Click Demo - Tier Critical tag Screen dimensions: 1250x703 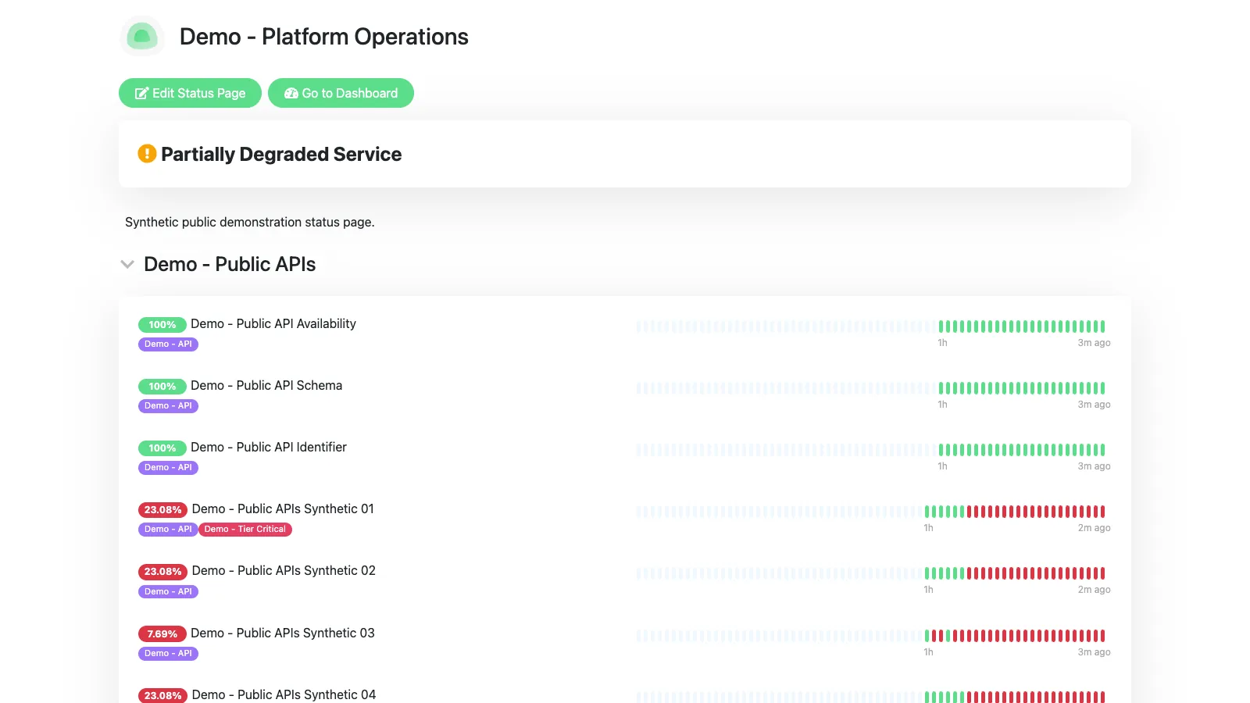pyautogui.click(x=245, y=529)
